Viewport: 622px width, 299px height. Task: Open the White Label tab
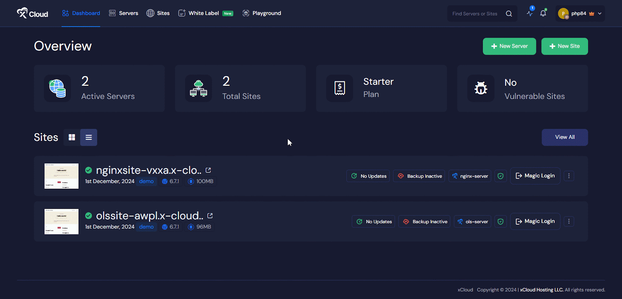click(x=206, y=13)
